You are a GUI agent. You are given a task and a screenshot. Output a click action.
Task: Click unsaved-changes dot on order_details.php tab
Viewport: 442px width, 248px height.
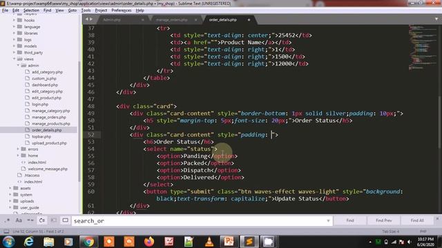249,20
